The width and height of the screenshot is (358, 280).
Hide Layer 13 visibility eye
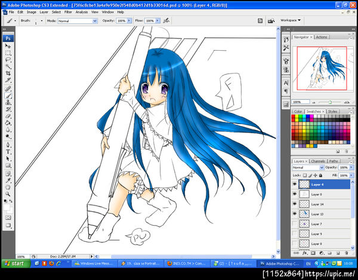295,214
